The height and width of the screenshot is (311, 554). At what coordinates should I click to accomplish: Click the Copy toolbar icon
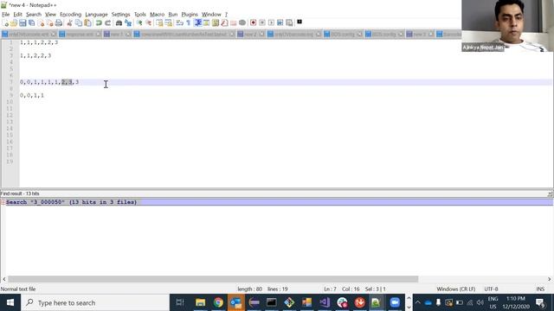(x=79, y=23)
